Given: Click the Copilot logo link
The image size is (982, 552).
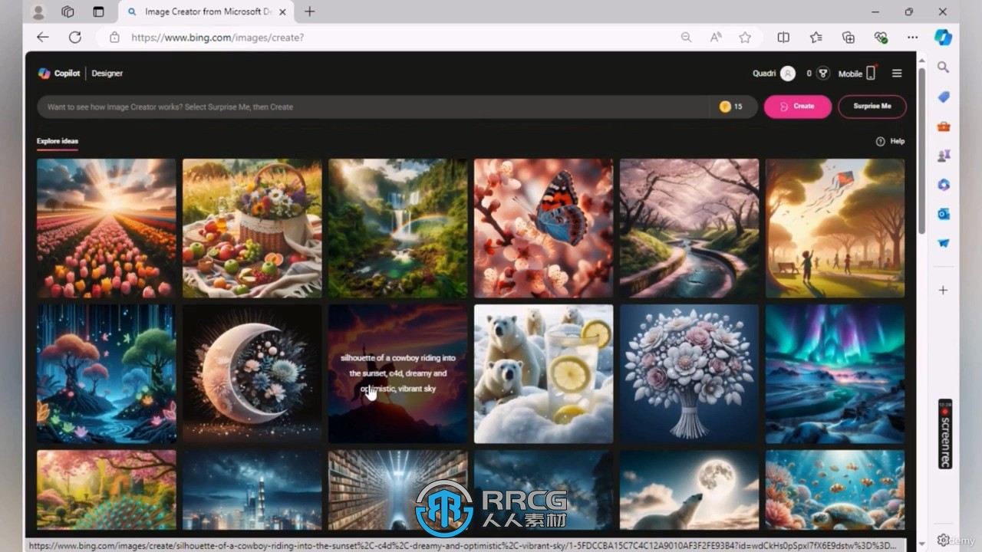Looking at the screenshot, I should [x=59, y=74].
